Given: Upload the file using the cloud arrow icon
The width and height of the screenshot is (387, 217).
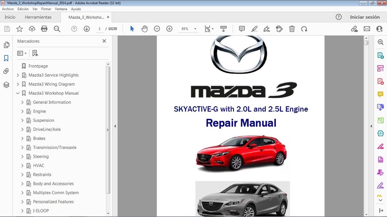Looking at the screenshot, I should 32,29.
